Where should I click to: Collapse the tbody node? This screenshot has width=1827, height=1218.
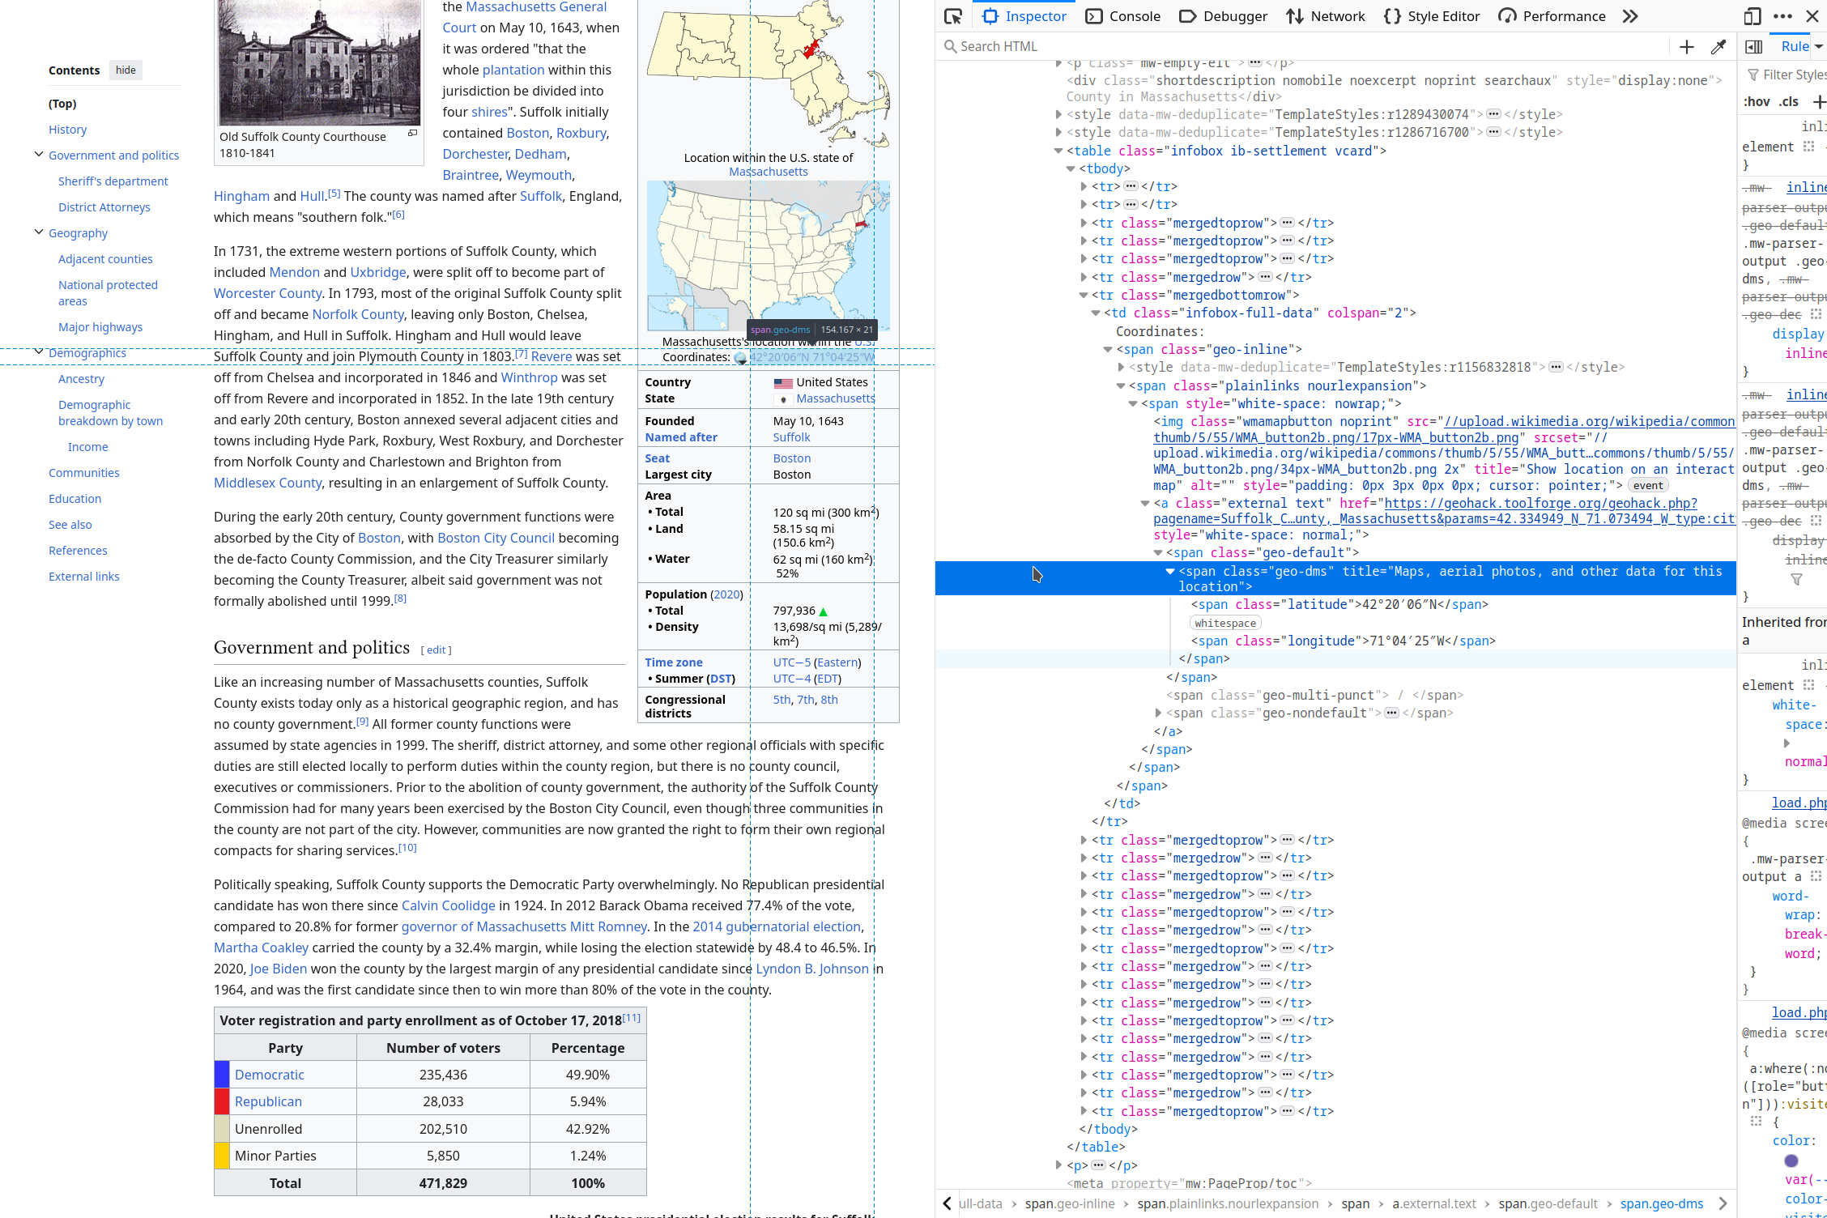pos(1071,168)
